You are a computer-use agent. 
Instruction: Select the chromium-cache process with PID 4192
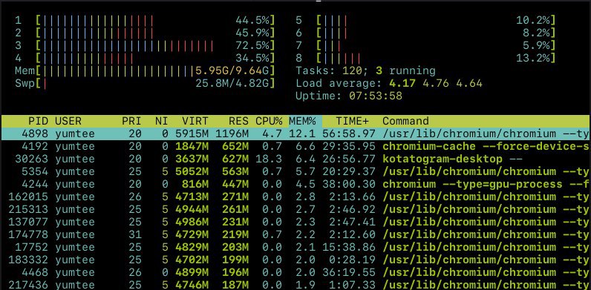[x=295, y=147]
